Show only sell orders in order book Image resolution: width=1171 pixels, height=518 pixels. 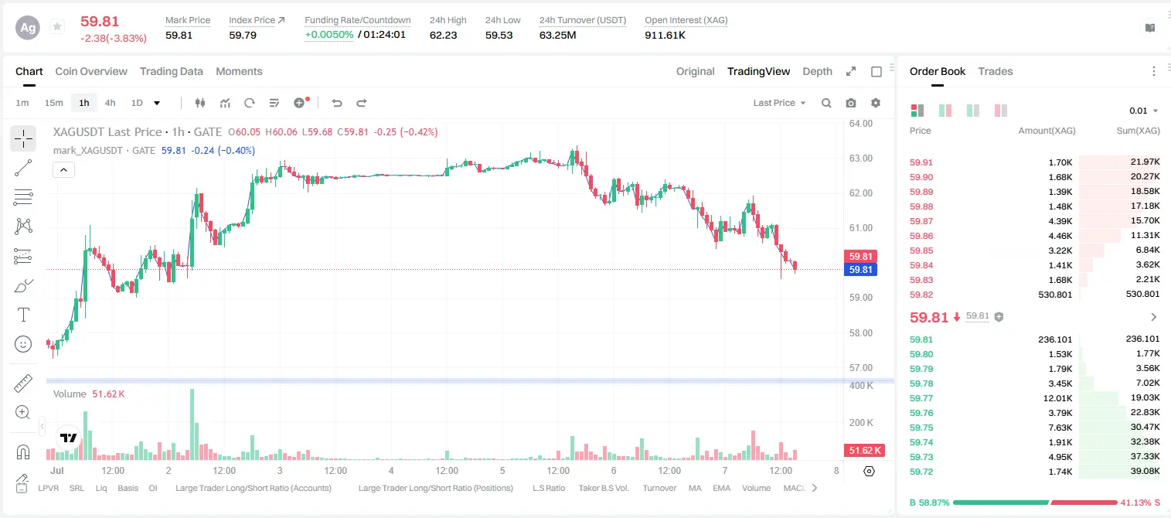[1001, 111]
